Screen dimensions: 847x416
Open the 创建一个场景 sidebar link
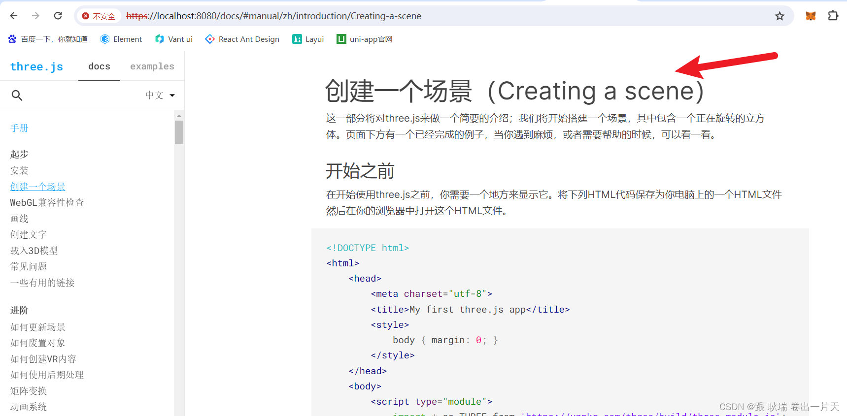coord(38,187)
